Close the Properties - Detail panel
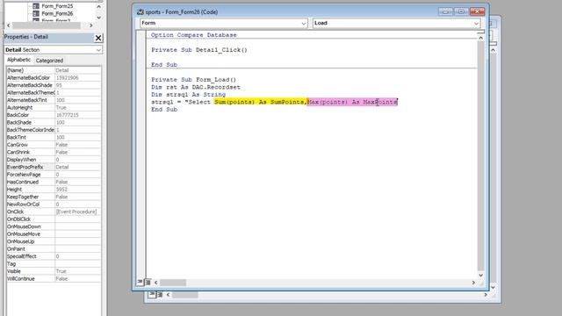Screen dimensions: 562x316 point(98,38)
